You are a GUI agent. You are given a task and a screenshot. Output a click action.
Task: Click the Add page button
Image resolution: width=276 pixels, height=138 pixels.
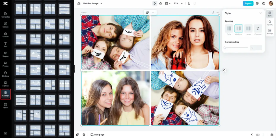click(x=97, y=135)
